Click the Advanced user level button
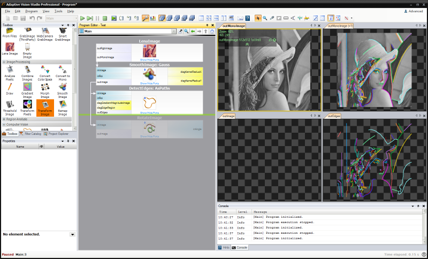 point(413,11)
